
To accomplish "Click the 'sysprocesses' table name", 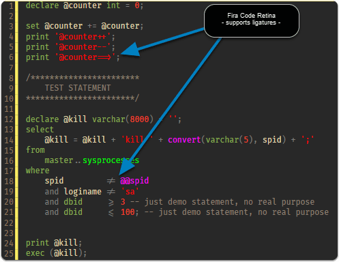I will (111, 160).
